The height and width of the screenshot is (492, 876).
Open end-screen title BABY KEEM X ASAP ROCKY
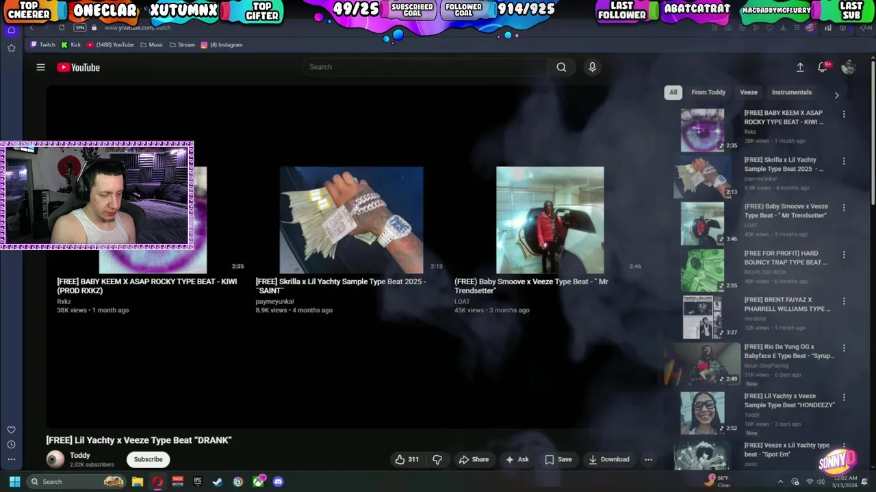[147, 286]
